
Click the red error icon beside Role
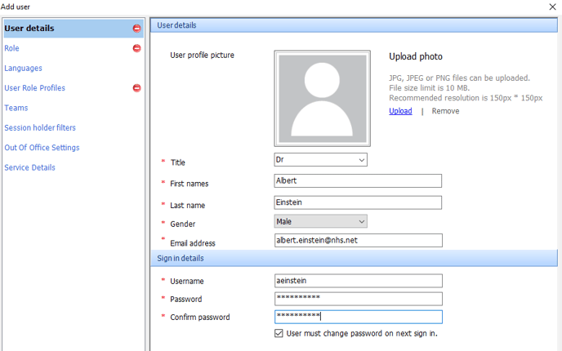pyautogui.click(x=136, y=48)
